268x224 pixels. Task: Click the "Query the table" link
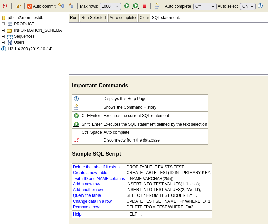[87, 195]
